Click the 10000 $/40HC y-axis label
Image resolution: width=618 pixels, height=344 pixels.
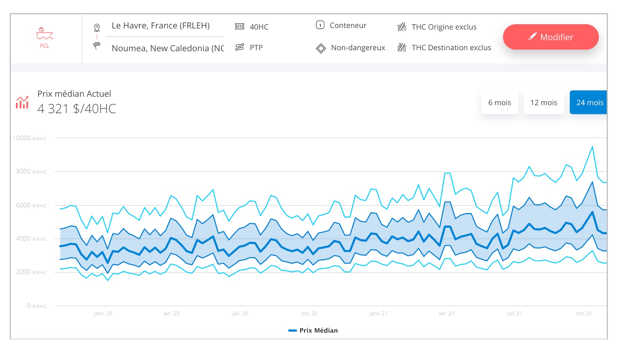[30, 138]
